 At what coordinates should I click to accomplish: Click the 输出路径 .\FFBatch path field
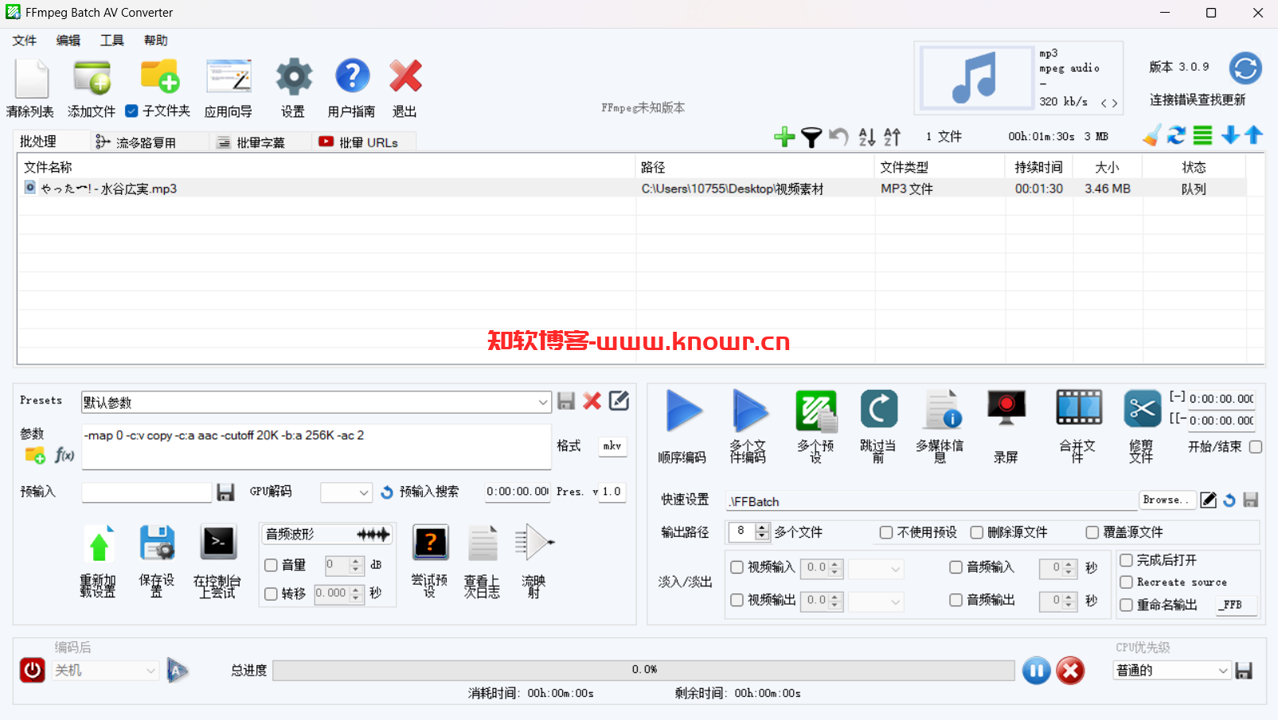pos(932,501)
